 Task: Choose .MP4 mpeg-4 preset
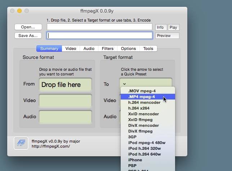click(148, 97)
